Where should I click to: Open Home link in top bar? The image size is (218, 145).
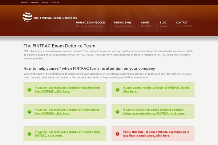(24, 3)
